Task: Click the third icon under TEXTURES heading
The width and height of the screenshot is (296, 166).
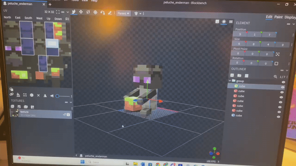Action: tap(26, 107)
